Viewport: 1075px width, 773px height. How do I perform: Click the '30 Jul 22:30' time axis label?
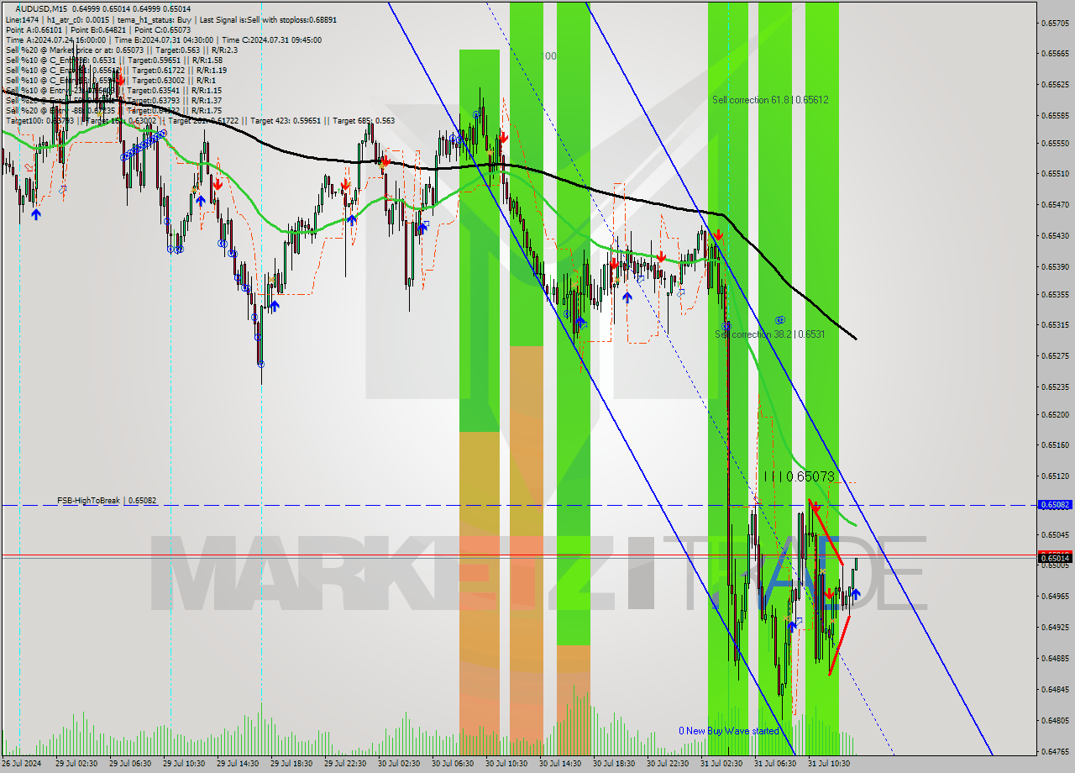667,764
